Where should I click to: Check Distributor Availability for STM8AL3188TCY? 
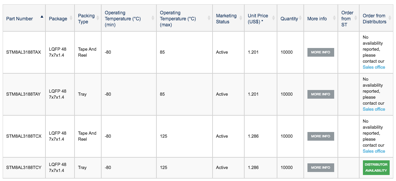click(x=376, y=167)
